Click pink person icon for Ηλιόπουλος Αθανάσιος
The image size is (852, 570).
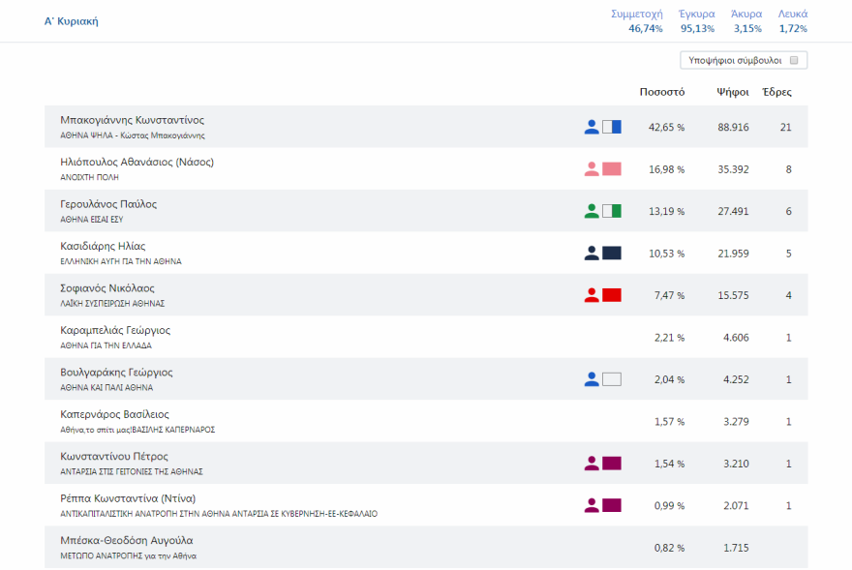point(592,169)
